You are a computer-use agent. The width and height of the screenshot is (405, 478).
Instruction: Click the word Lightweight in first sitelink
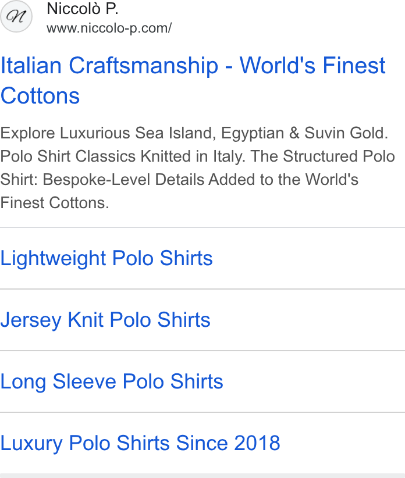53,258
